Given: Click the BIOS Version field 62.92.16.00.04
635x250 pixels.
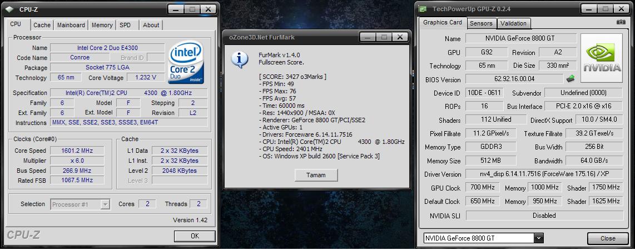Looking at the screenshot, I should point(514,79).
